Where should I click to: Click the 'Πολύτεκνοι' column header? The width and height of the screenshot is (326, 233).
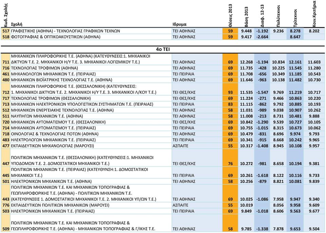point(278,16)
